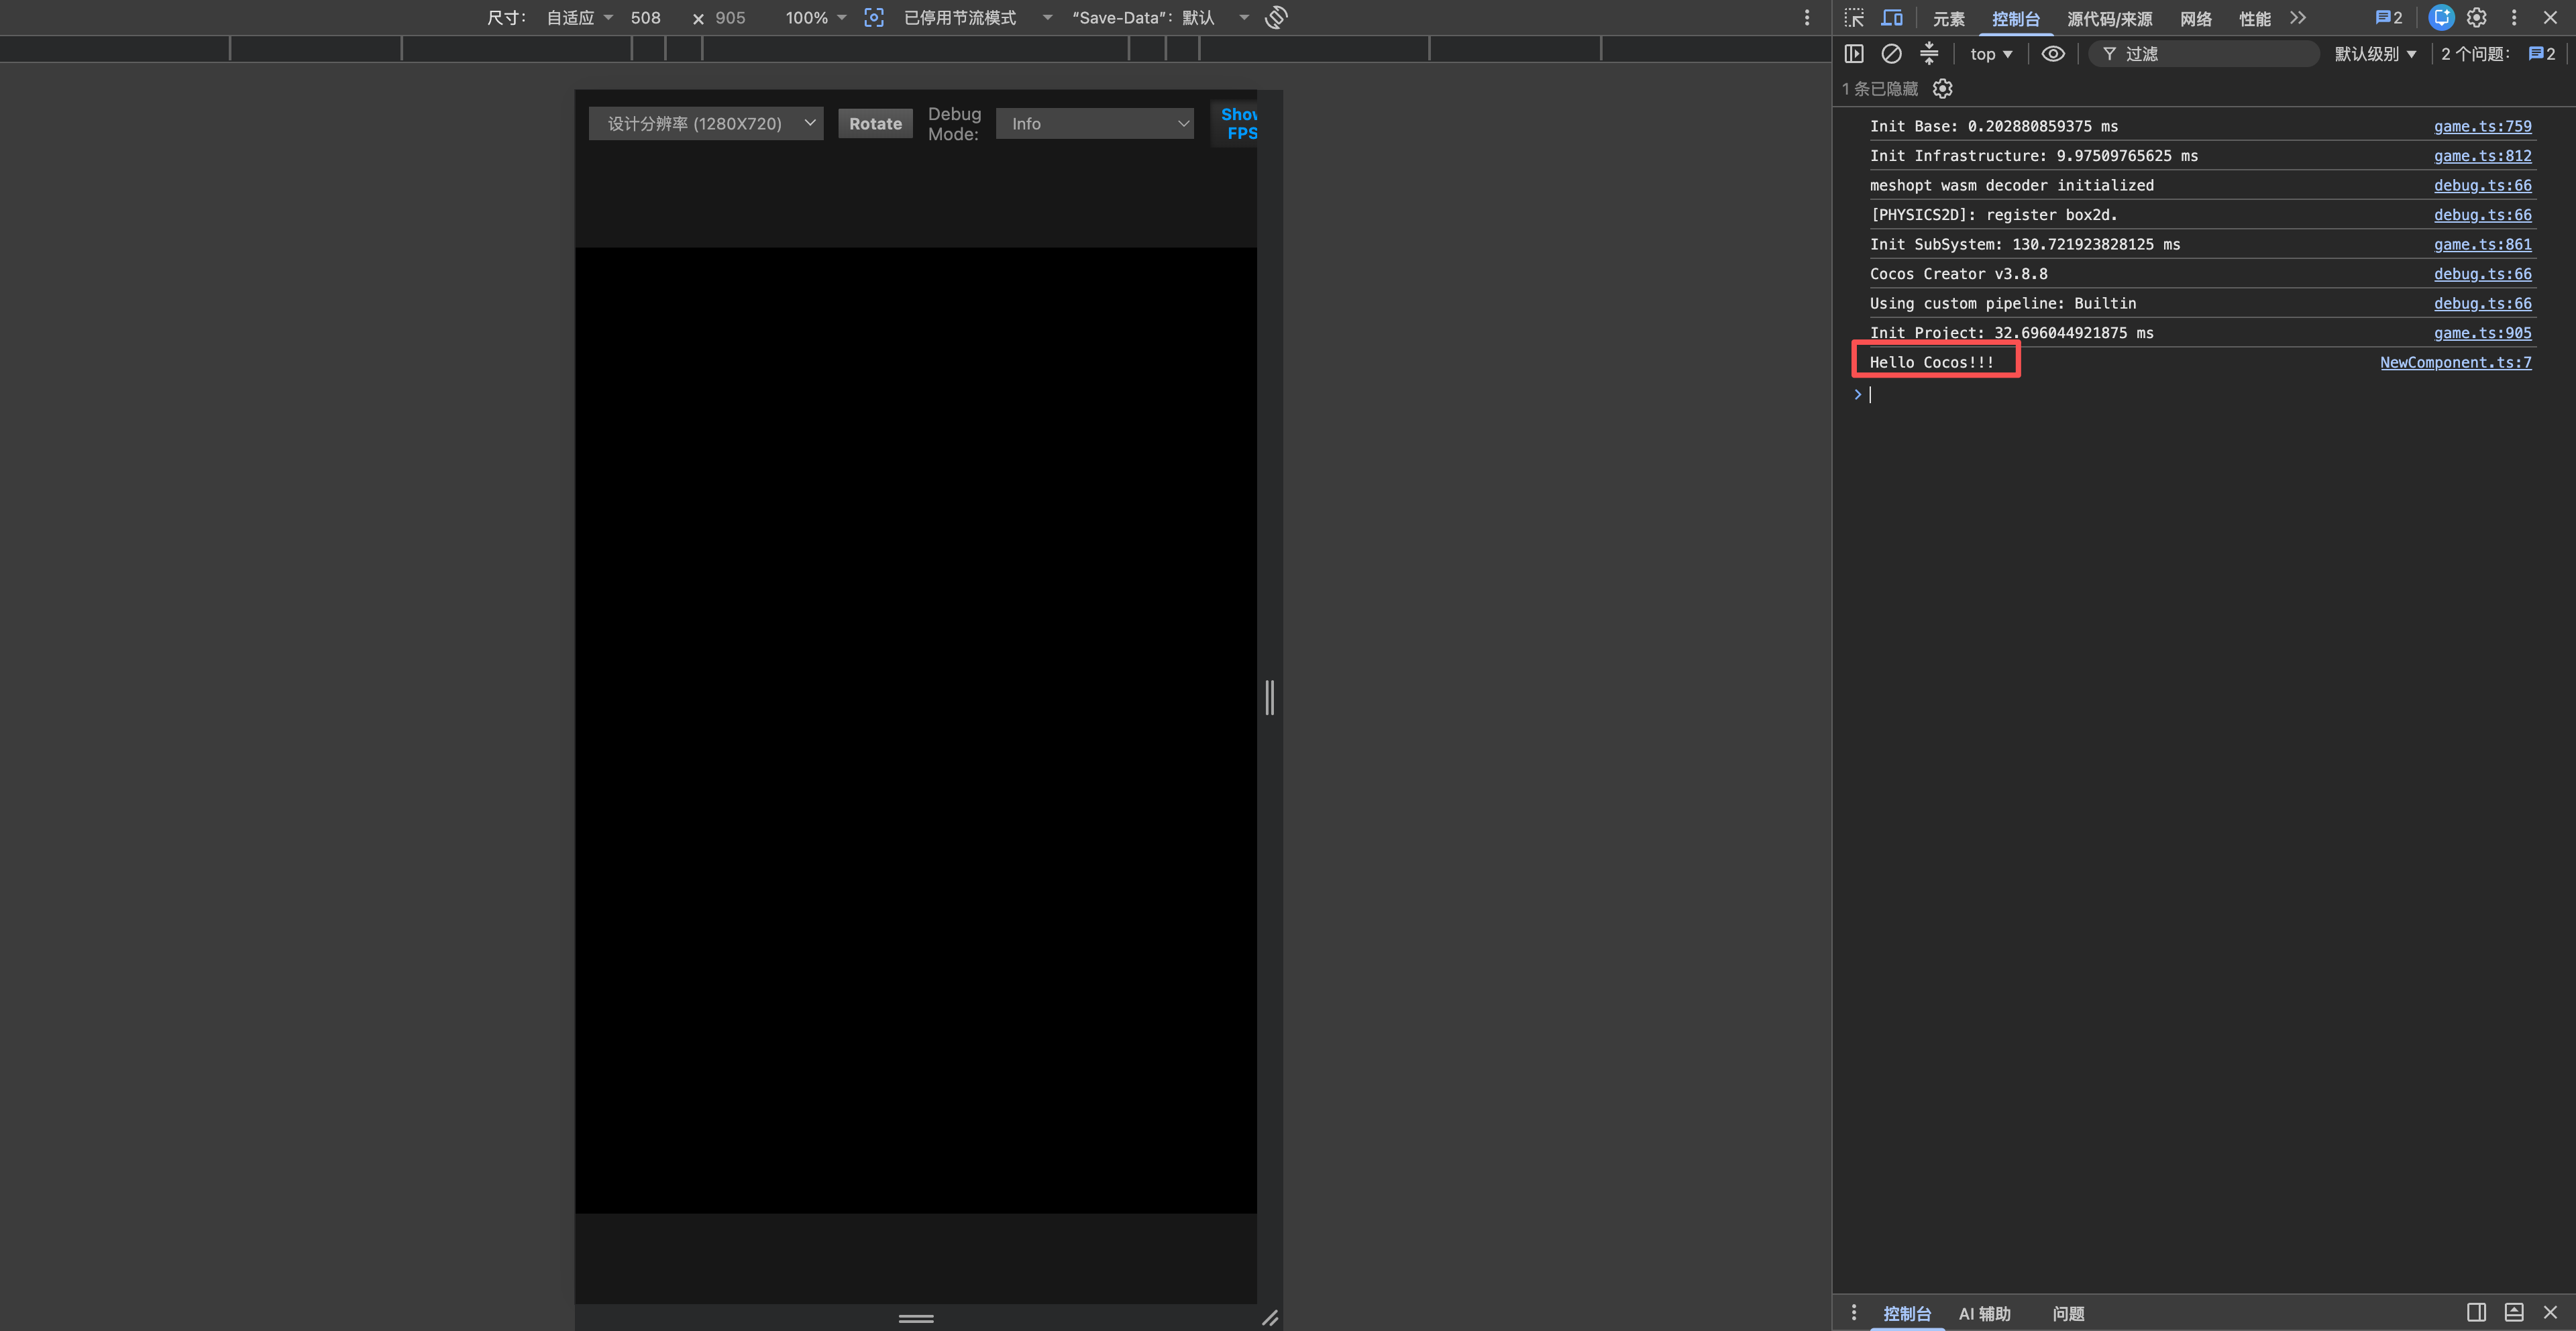The image size is (2576, 1331).
Task: Click the drawer expand icon next to close
Action: [x=2513, y=1312]
